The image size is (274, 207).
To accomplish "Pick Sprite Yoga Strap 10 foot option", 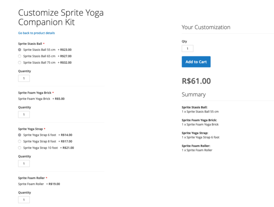I will click(x=20, y=148).
